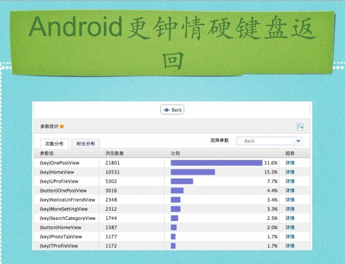Screen dimensions: 345x264
Task: Click the 选择参数 label
Action: pos(220,140)
